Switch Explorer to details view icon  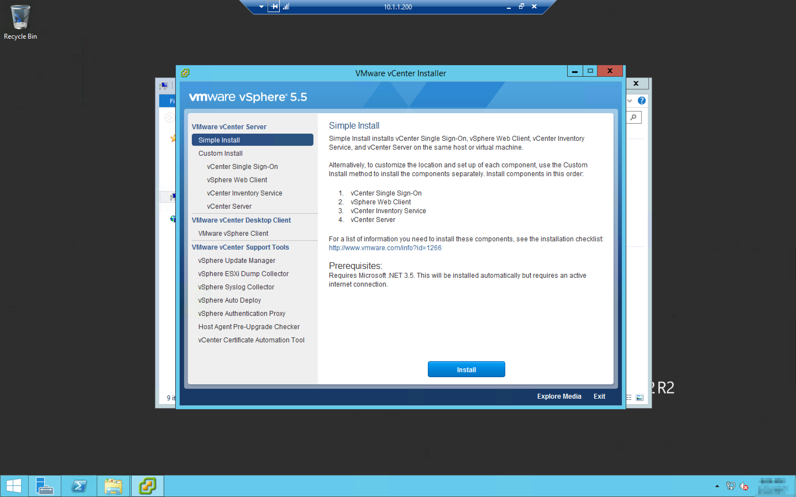coord(629,398)
